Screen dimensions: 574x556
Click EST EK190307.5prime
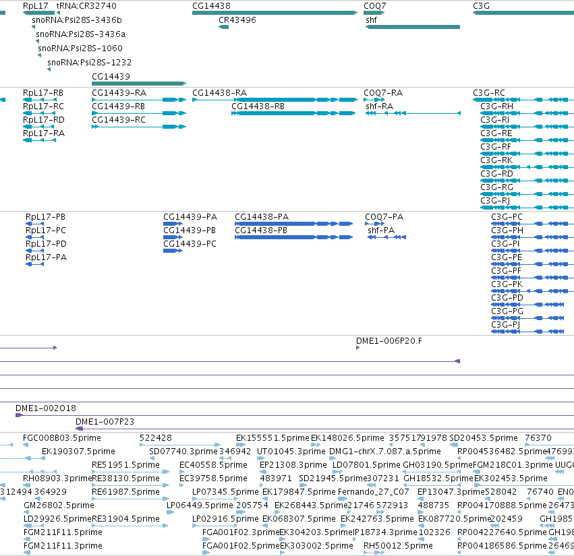(78, 452)
